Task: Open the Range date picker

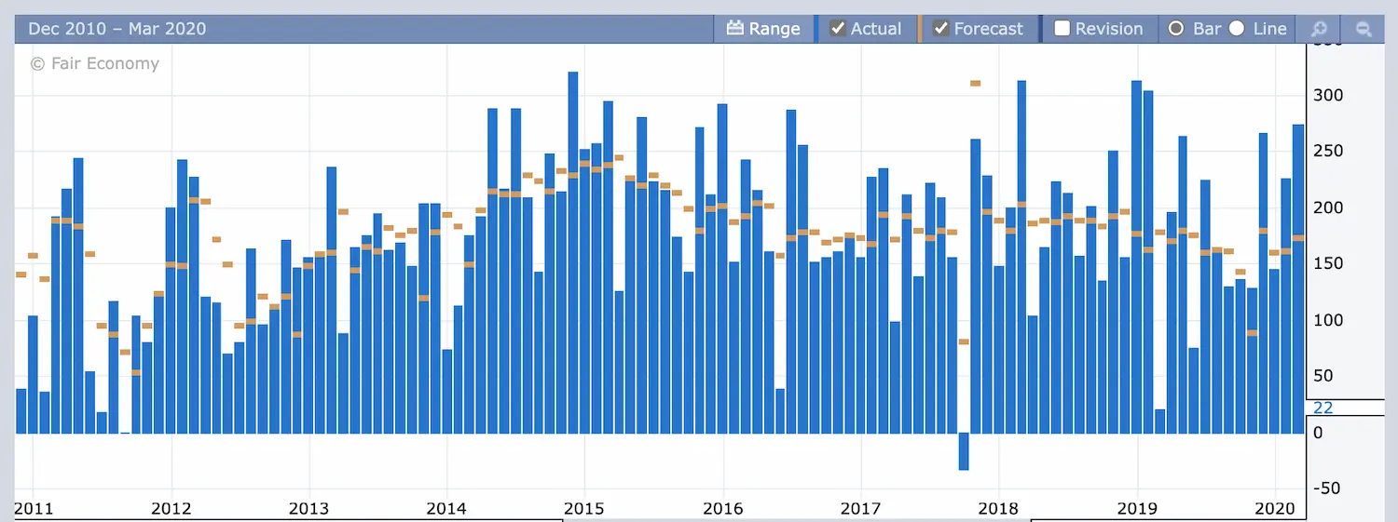Action: tap(763, 29)
